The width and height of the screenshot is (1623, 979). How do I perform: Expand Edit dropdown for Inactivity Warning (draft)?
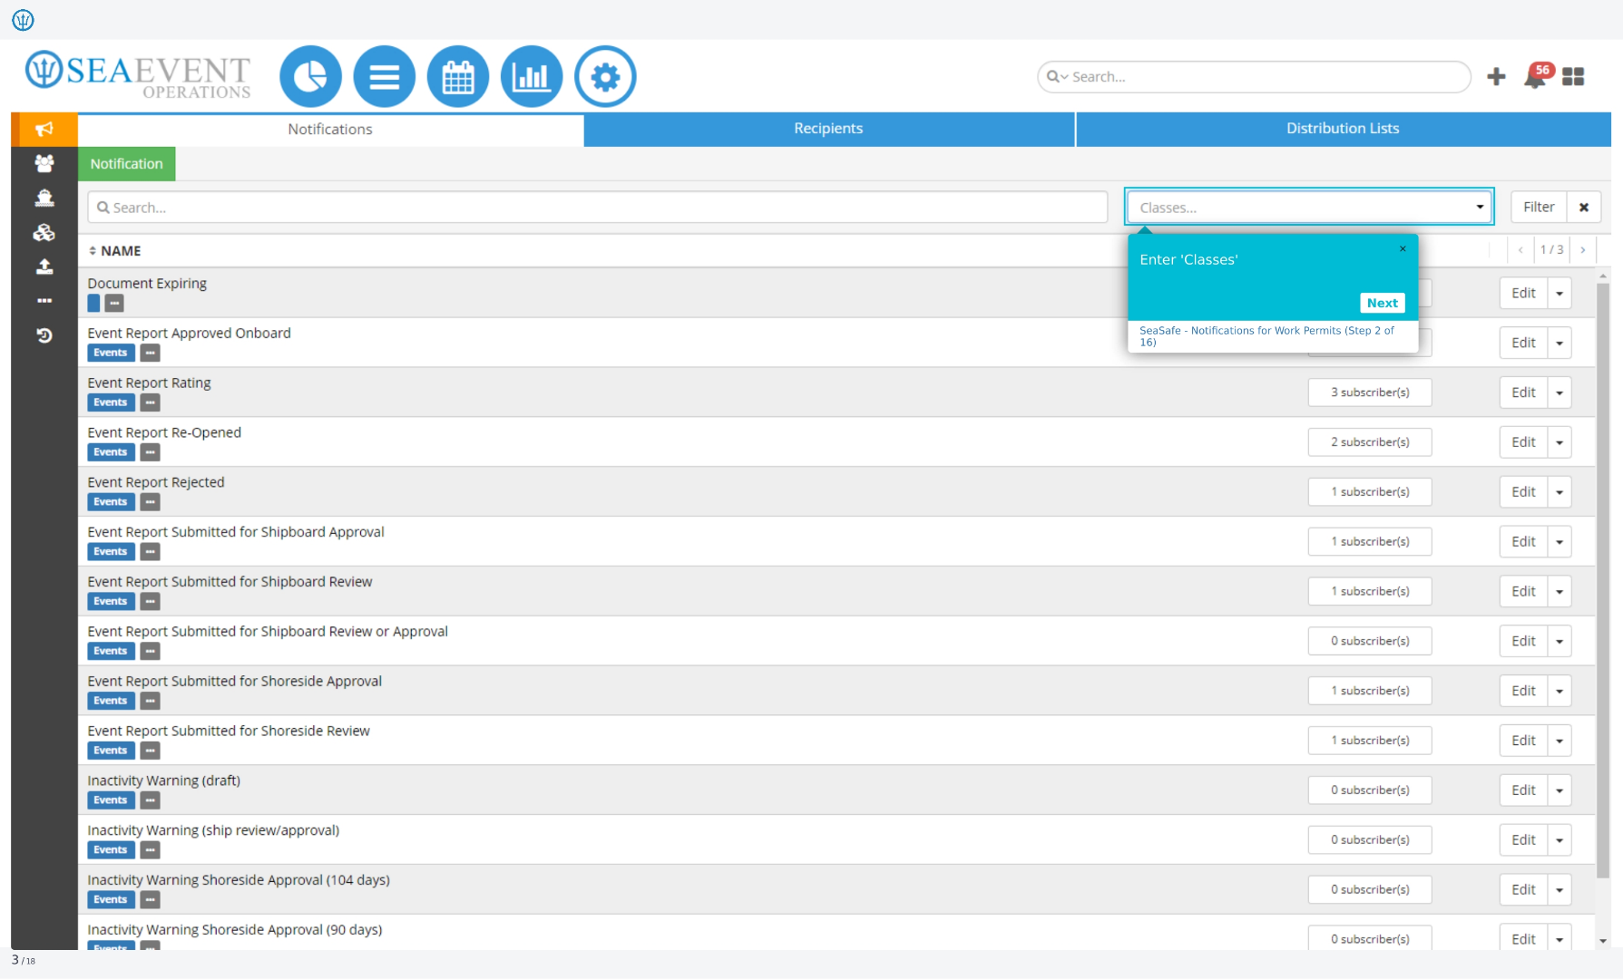pos(1559,791)
